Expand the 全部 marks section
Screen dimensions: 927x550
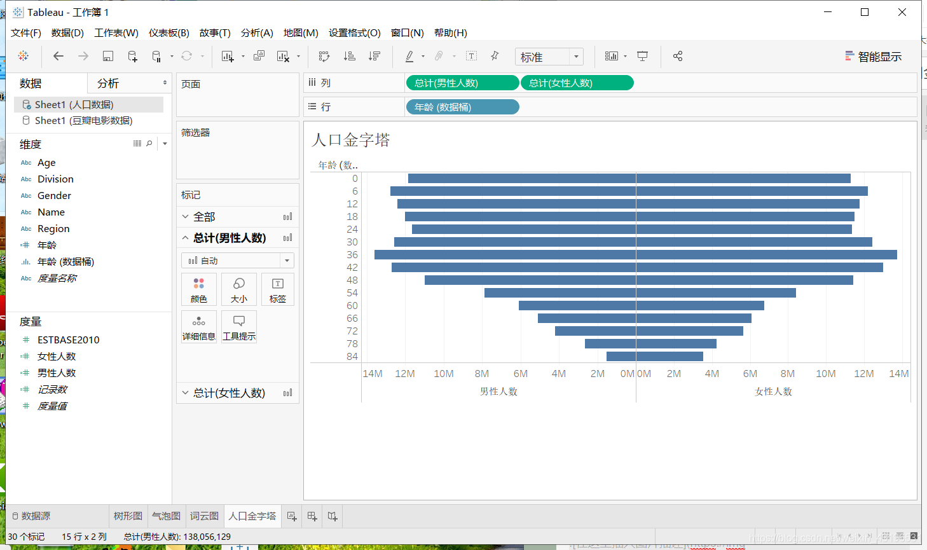(x=185, y=217)
